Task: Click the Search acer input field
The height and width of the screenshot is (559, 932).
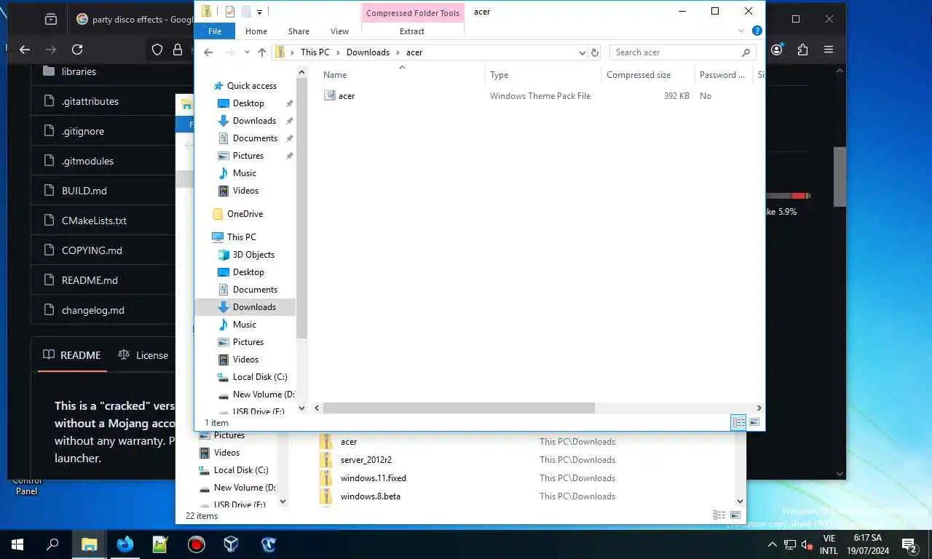Action: click(676, 52)
